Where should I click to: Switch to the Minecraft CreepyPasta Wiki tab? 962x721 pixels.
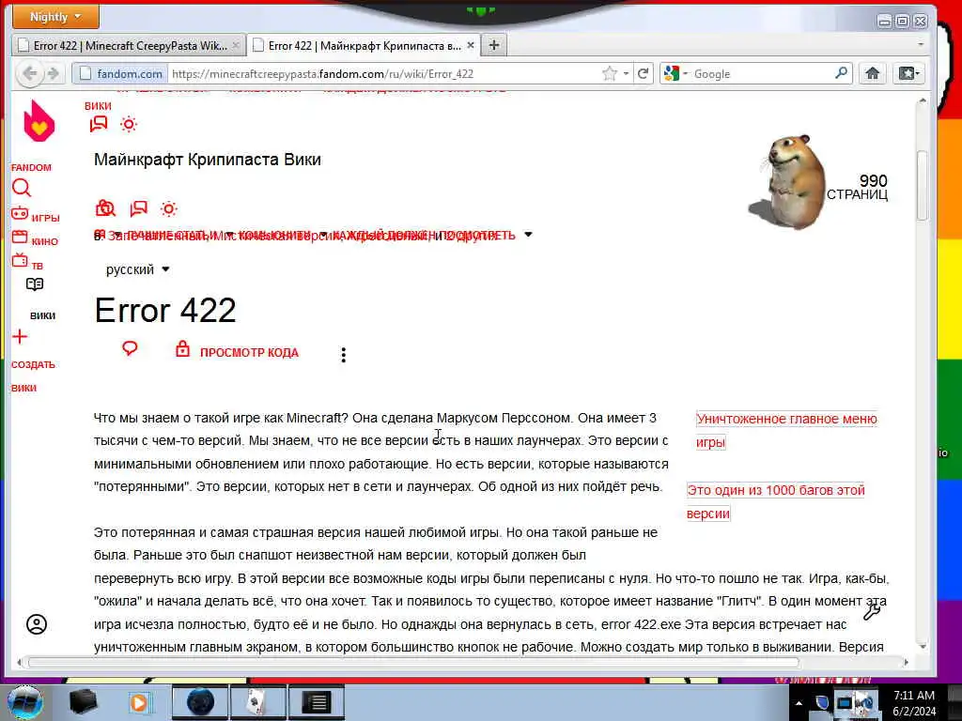[129, 45]
